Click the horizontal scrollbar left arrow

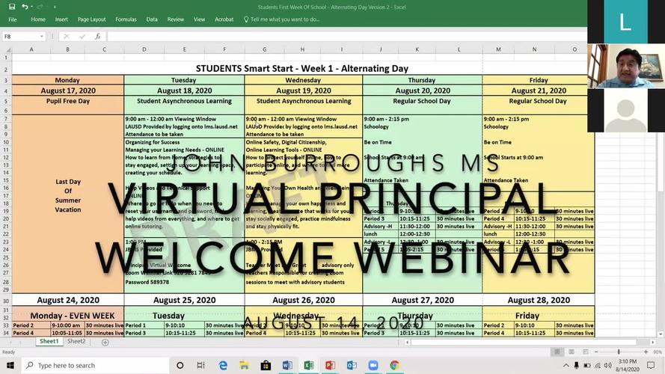pos(407,342)
